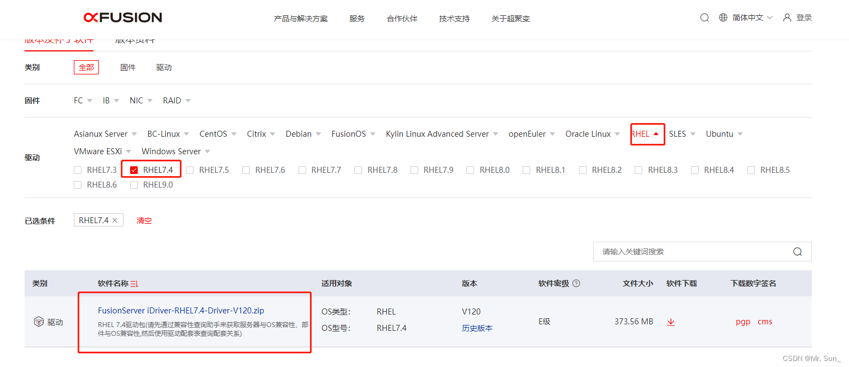Image resolution: width=849 pixels, height=367 pixels.
Task: Click the help icon beside 软件密级
Action: (x=576, y=283)
